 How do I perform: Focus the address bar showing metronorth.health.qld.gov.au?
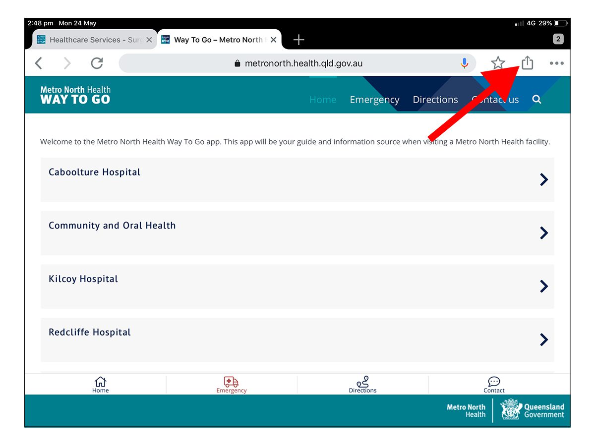[297, 63]
